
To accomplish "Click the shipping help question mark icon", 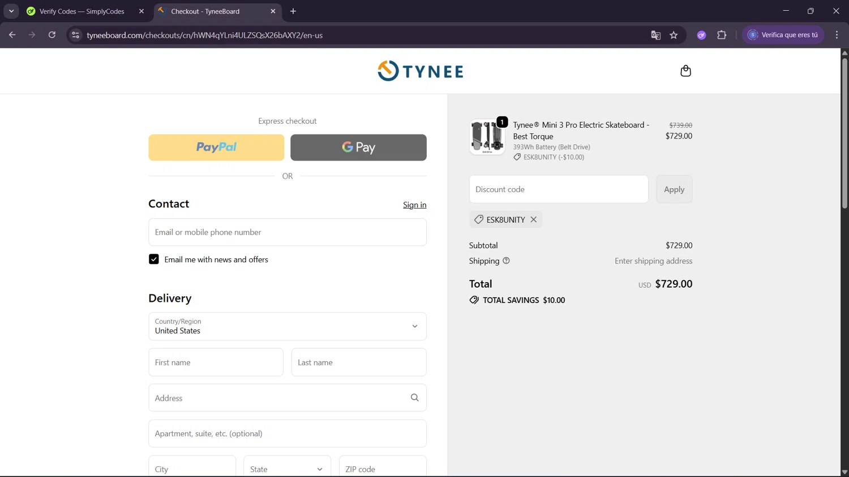I will click(506, 261).
